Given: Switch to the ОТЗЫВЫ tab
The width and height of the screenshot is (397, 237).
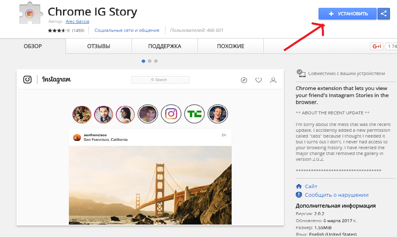Looking at the screenshot, I should click(99, 46).
